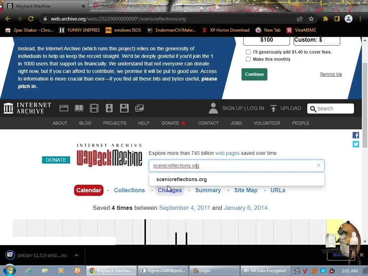
Task: Open the Internet Archive web icon
Action: point(64,108)
